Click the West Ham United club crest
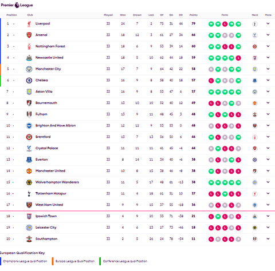The width and height of the screenshot is (275, 271). click(29, 205)
